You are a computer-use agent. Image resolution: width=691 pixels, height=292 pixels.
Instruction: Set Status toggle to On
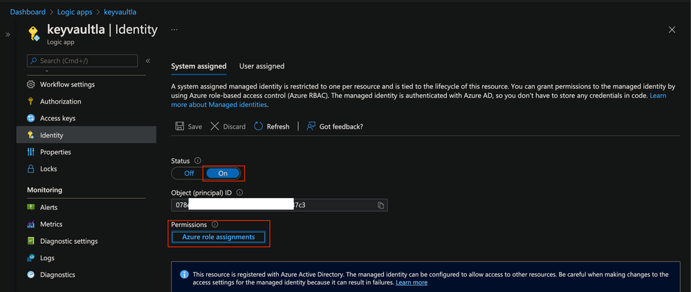click(x=223, y=173)
